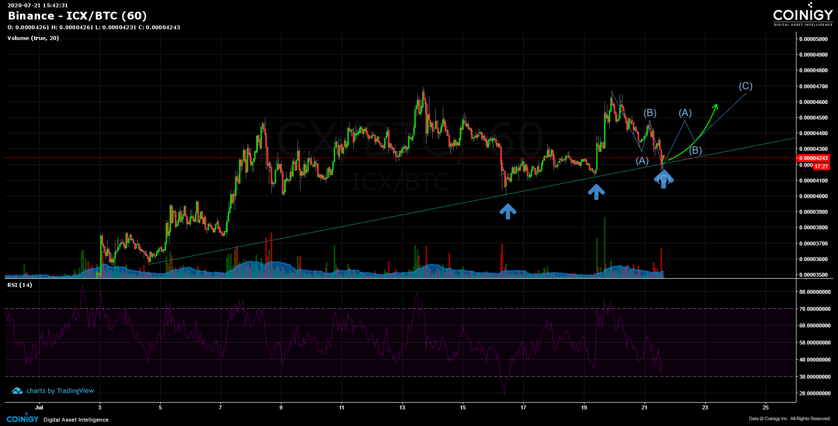Image resolution: width=838 pixels, height=426 pixels.
Task: Click the 0.00003600 price axis label
Action: (814, 259)
